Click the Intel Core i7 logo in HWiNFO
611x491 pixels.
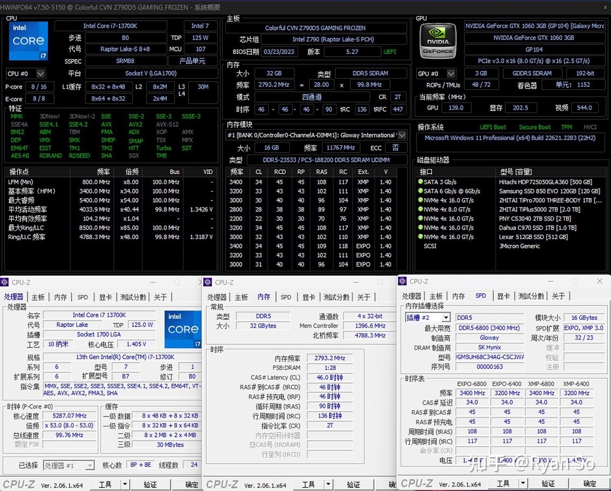click(28, 41)
